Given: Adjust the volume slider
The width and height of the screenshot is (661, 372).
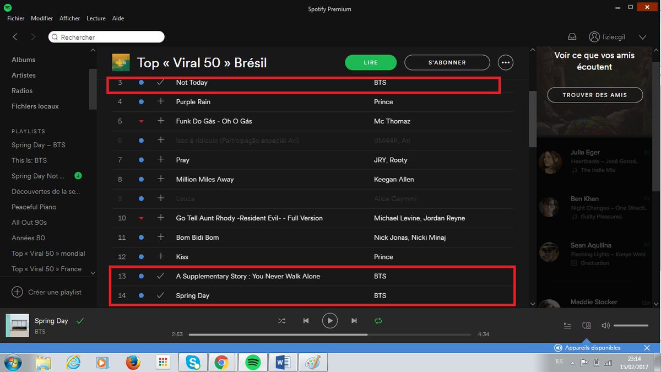Looking at the screenshot, I should point(631,326).
